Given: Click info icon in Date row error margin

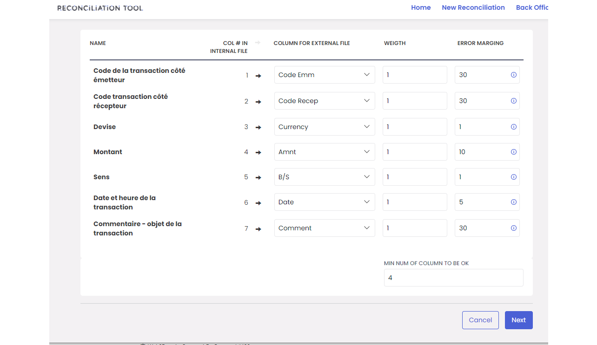Looking at the screenshot, I should (513, 202).
